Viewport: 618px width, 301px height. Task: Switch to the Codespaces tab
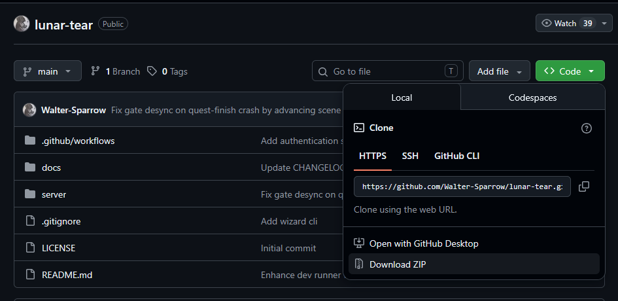532,97
